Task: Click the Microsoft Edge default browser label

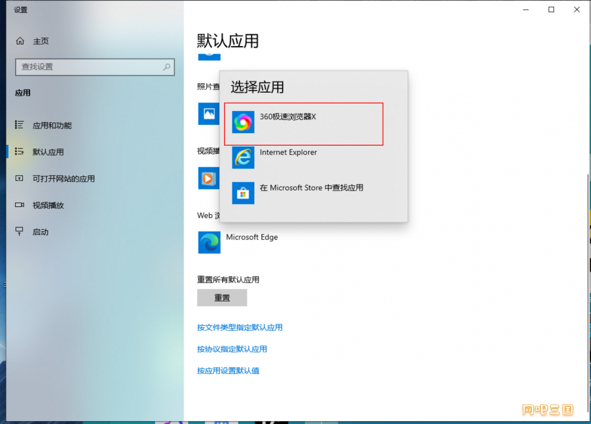Action: [x=252, y=237]
